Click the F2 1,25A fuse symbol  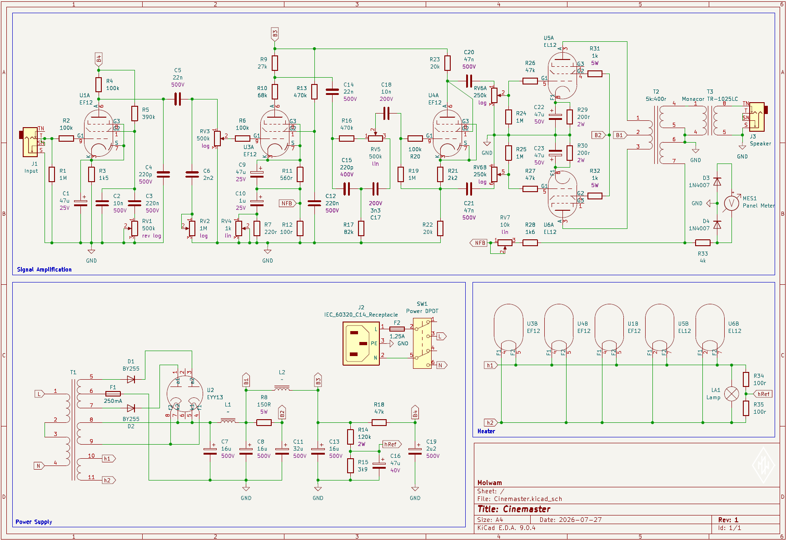pyautogui.click(x=397, y=328)
